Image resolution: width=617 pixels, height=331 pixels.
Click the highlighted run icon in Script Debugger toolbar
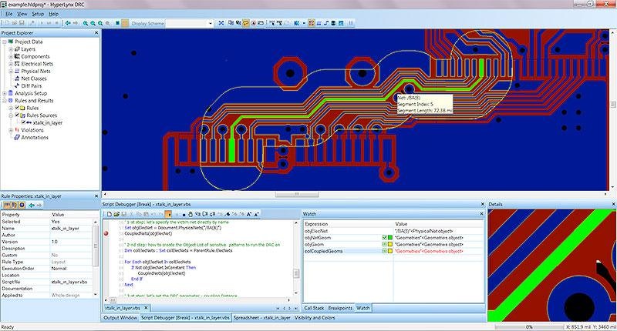click(x=168, y=212)
